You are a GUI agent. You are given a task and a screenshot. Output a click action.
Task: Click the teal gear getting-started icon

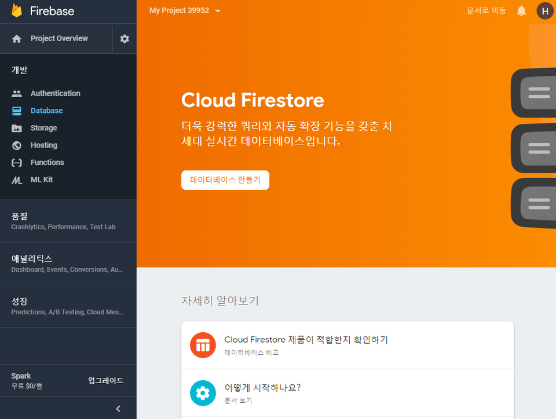point(203,393)
